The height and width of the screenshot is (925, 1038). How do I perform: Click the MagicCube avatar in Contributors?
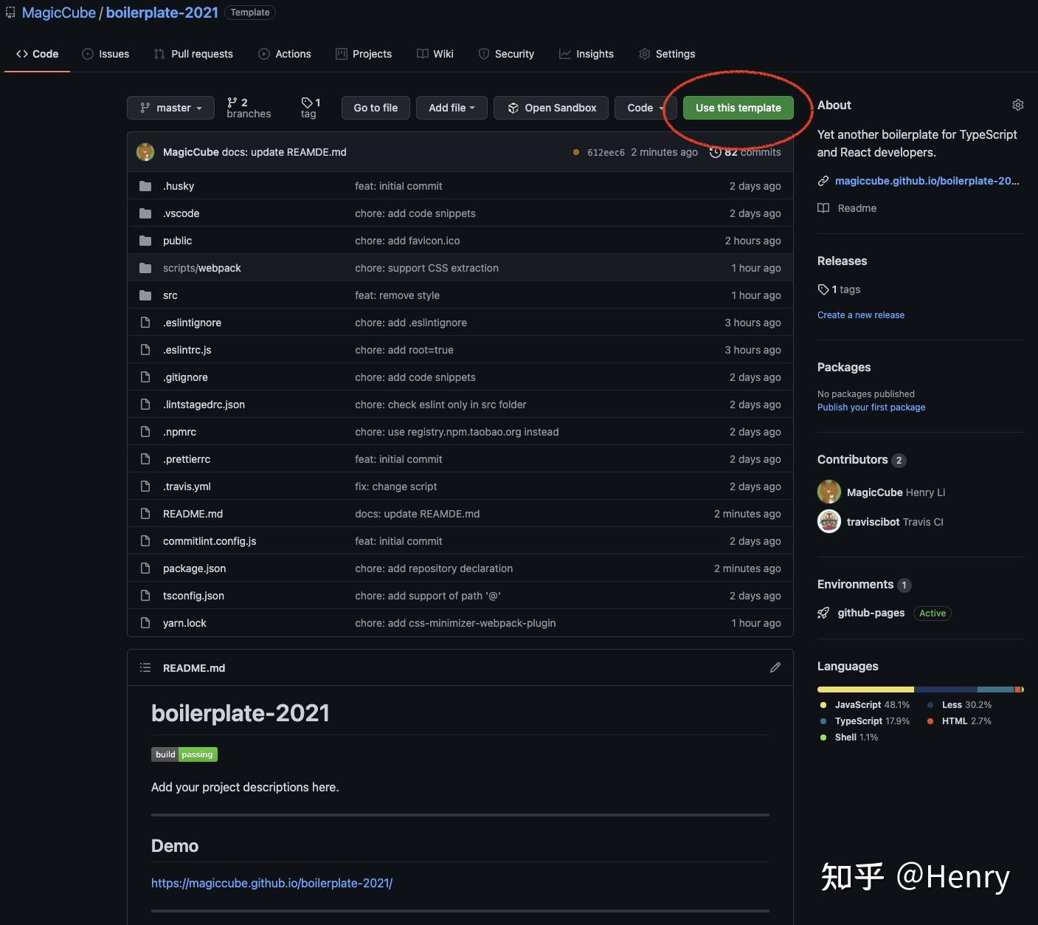829,492
